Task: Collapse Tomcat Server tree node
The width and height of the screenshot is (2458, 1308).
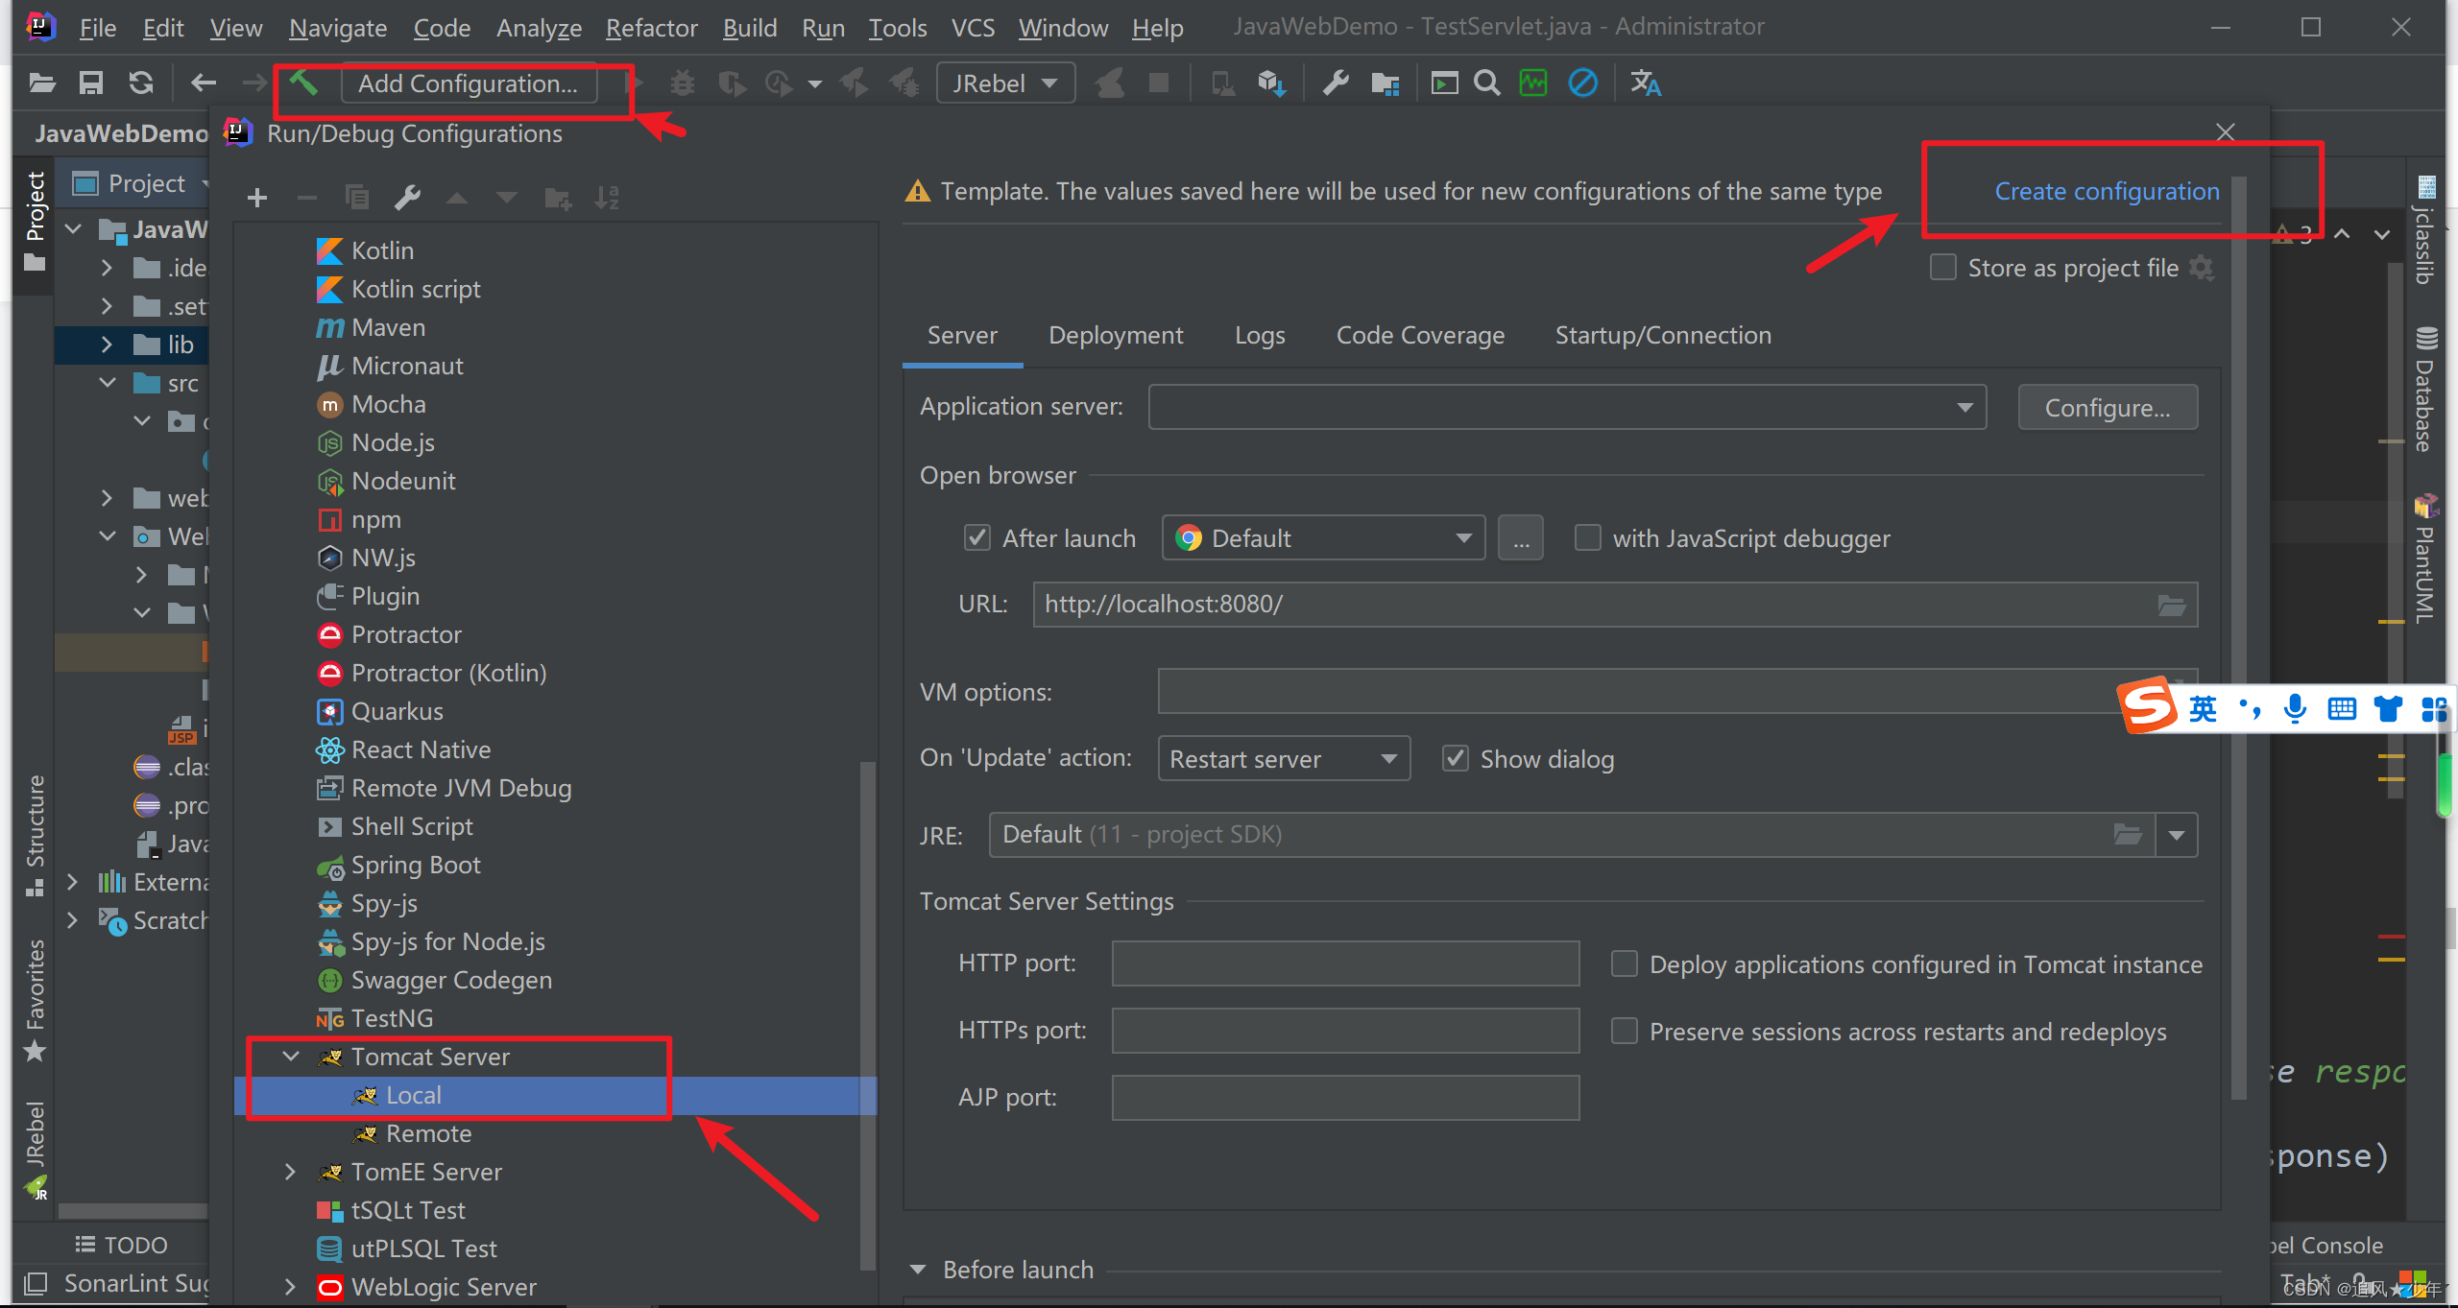Action: pos(291,1057)
